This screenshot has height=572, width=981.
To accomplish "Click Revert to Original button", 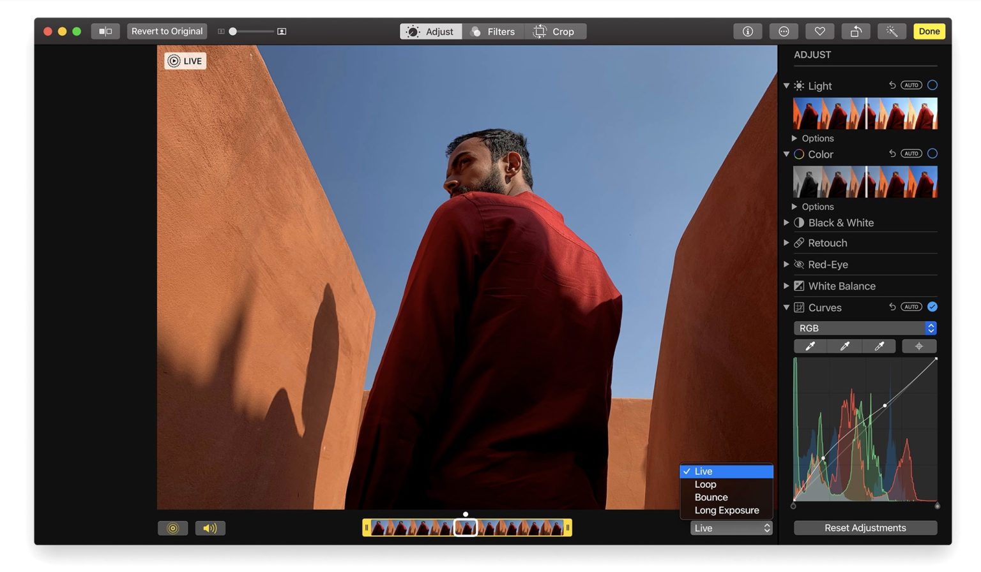I will coord(167,31).
